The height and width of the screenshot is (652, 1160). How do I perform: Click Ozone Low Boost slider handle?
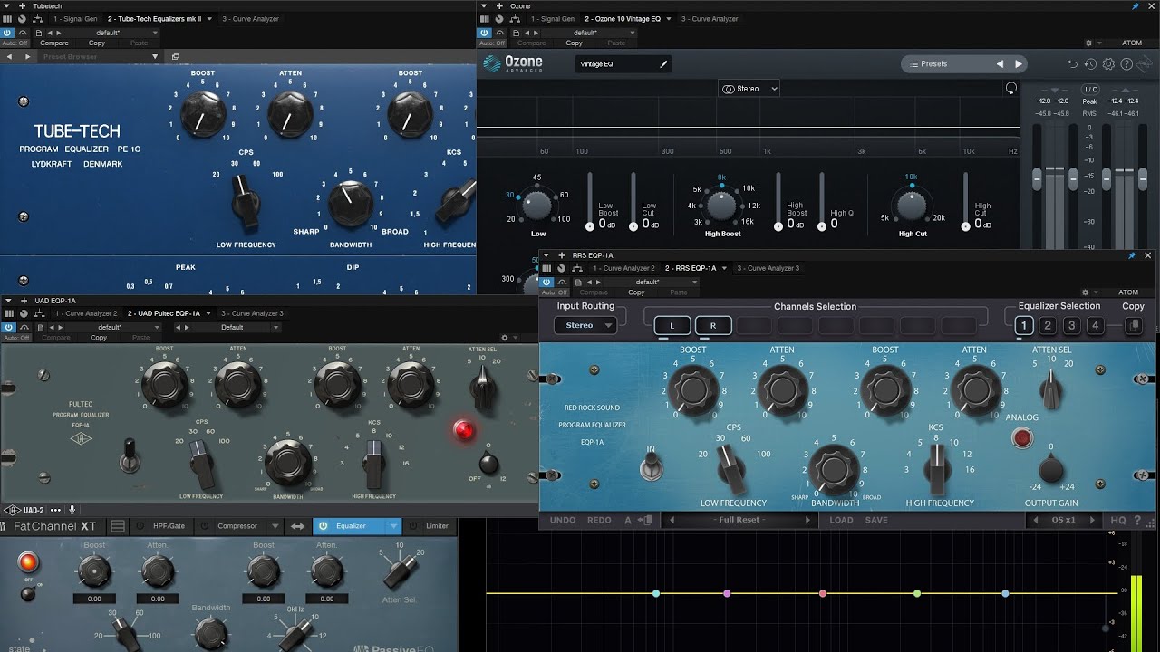pos(590,225)
